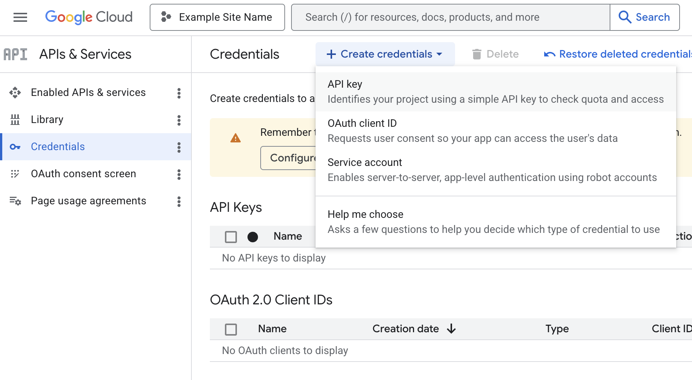Click the Client ID column header

tap(672, 329)
